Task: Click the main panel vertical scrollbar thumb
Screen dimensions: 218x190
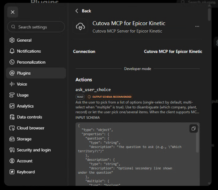Action: pos(209,15)
